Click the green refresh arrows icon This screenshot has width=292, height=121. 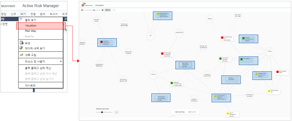[21, 55]
